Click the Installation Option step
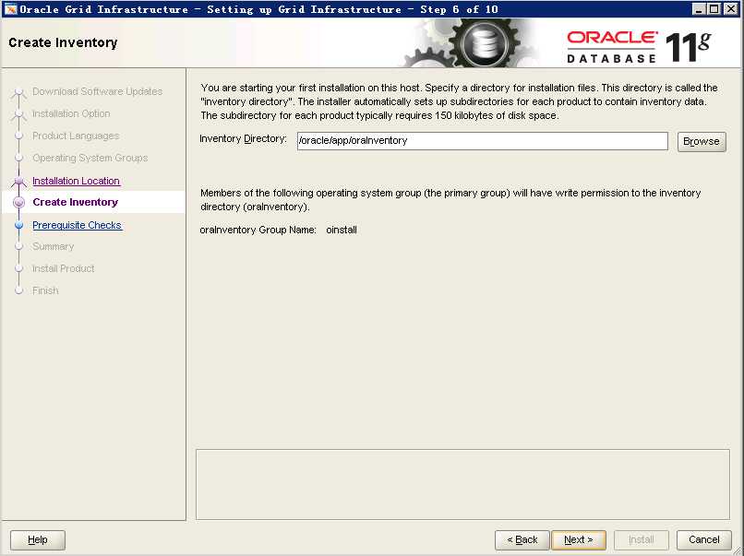The image size is (744, 556). pos(71,113)
